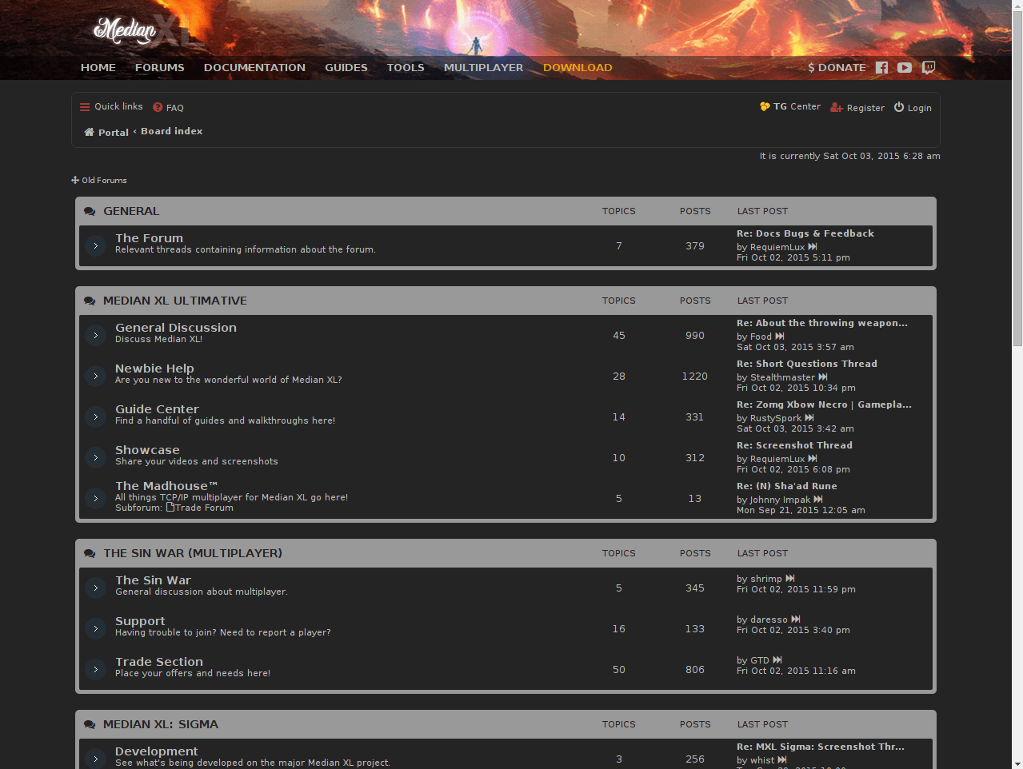This screenshot has height=769, width=1023.
Task: Open the MEDIAN XL: SIGMA category heading
Action: 161,724
